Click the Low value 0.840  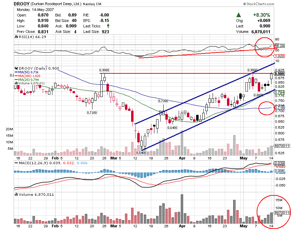[x=43, y=26]
